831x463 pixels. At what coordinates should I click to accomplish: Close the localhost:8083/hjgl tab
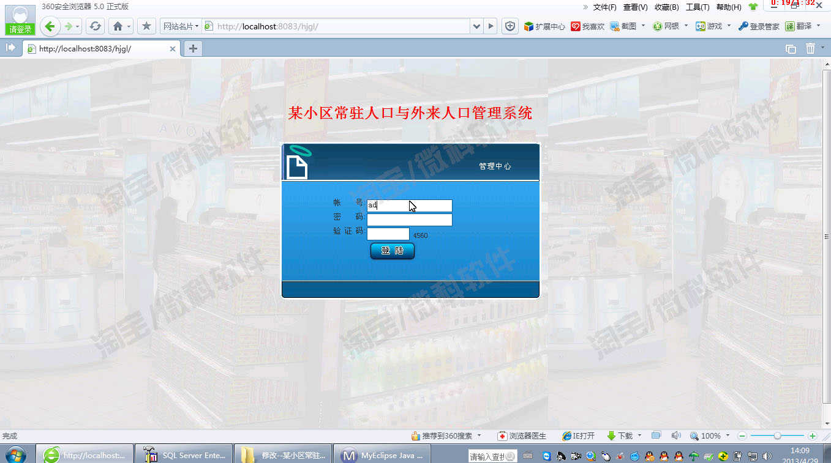[x=173, y=49]
